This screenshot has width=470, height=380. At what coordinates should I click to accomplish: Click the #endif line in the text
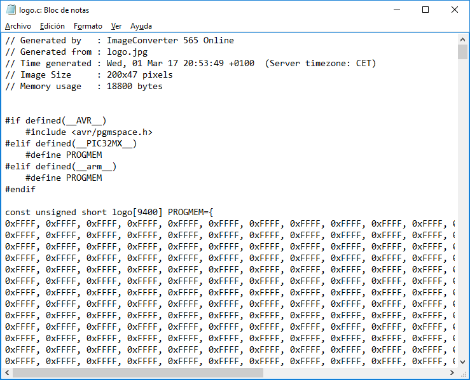tap(20, 190)
